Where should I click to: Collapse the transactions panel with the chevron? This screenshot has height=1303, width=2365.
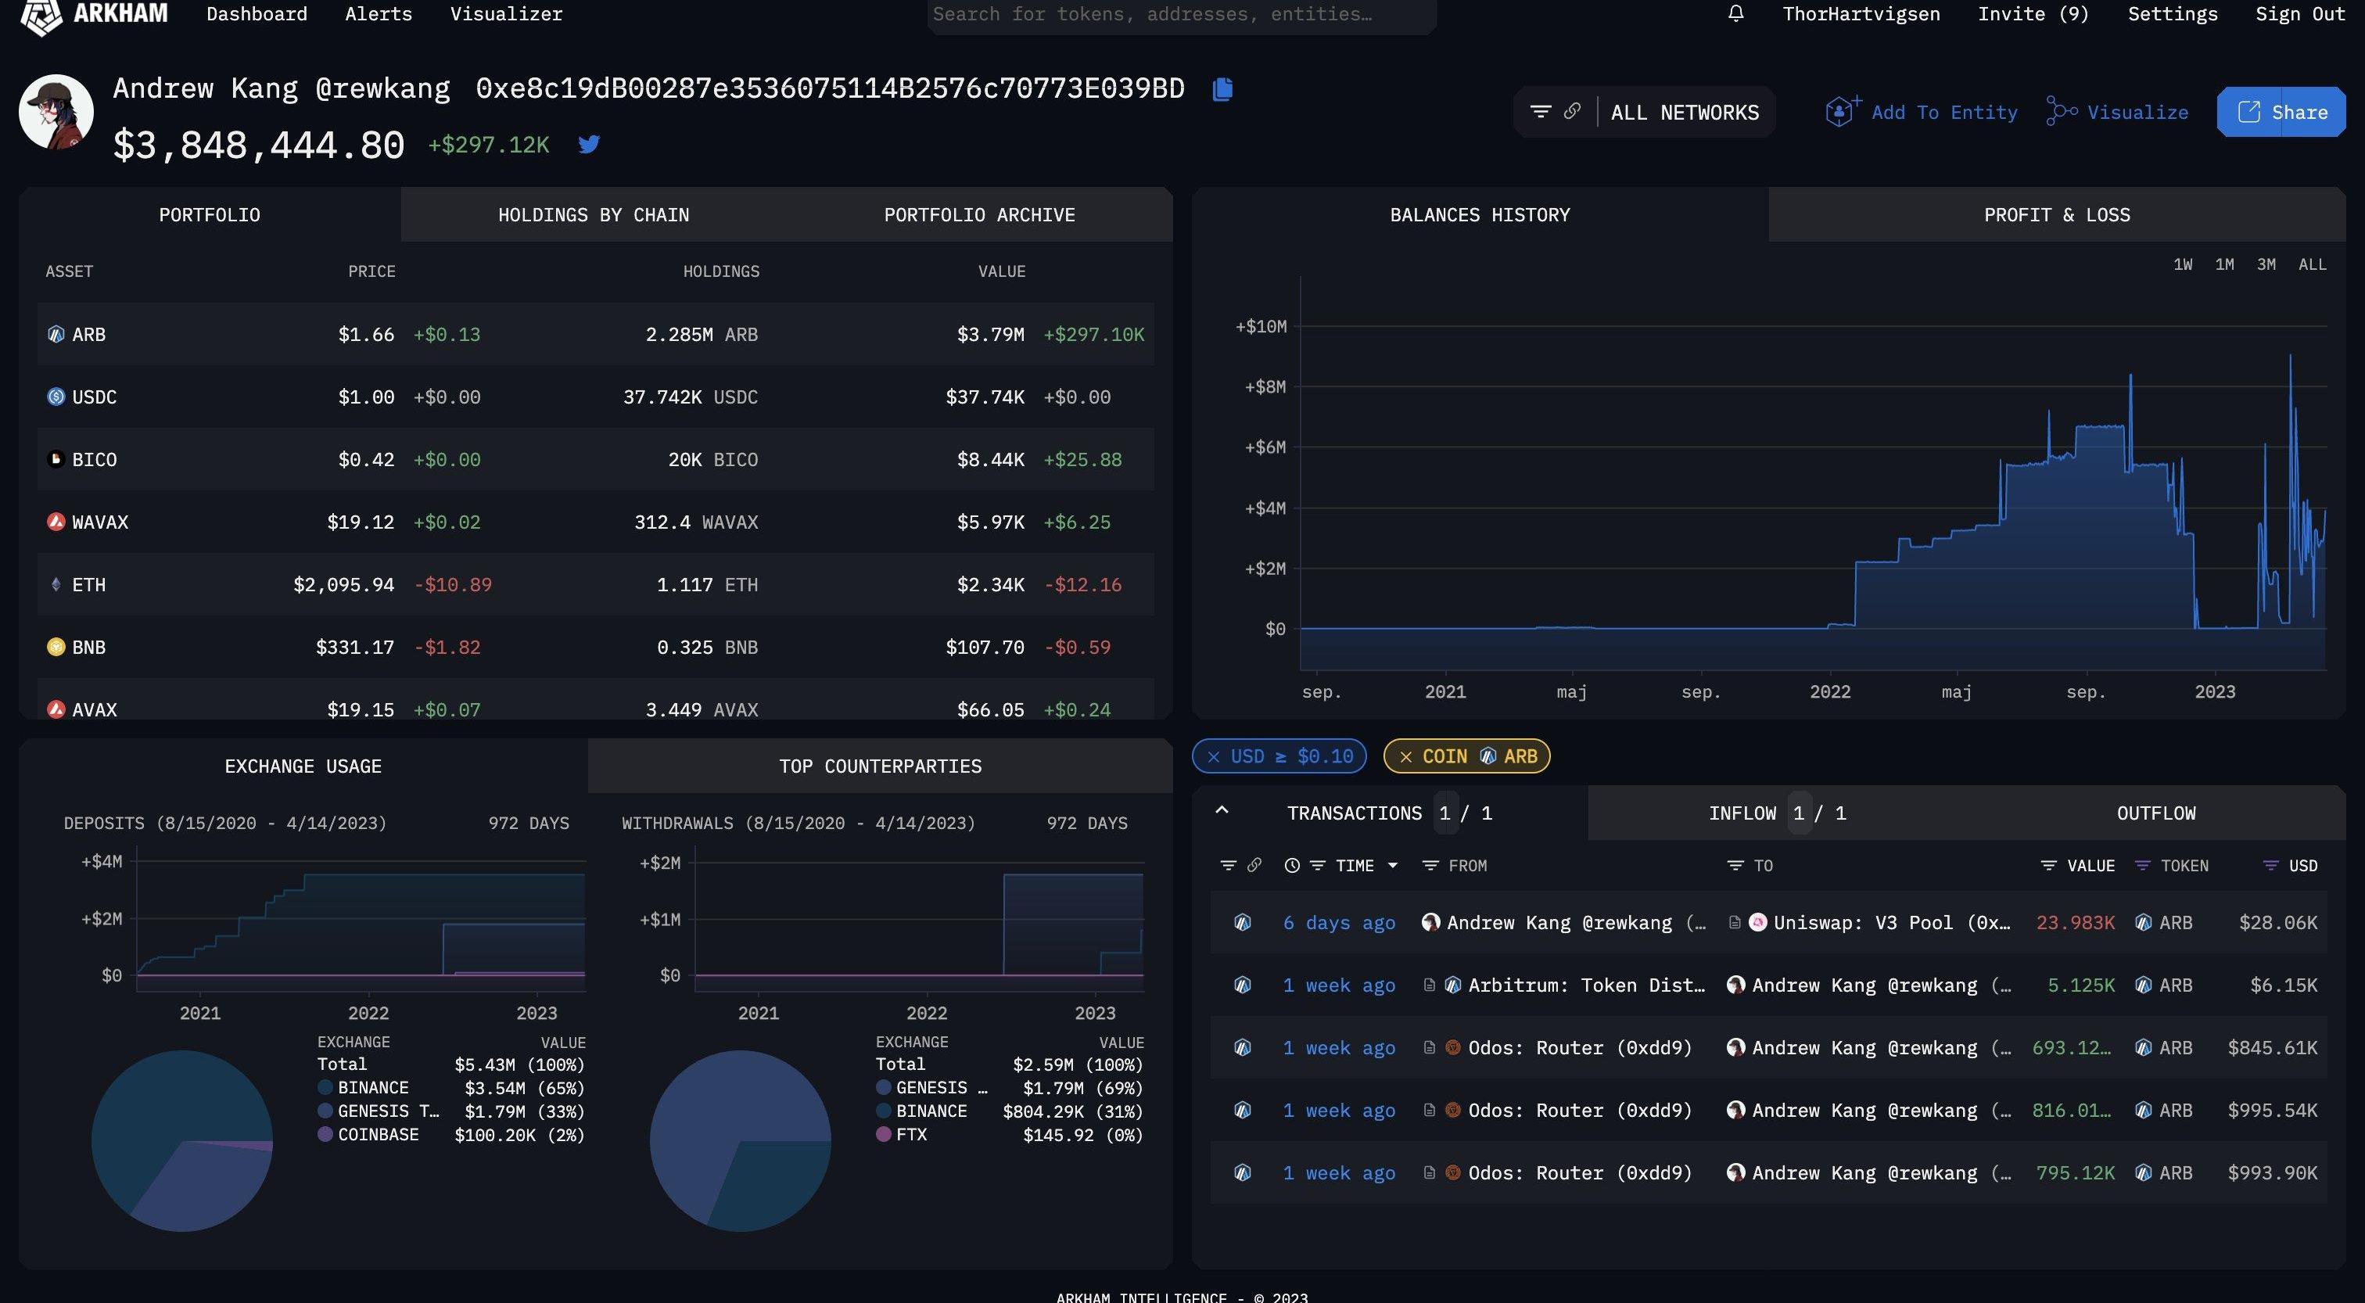point(1222,810)
